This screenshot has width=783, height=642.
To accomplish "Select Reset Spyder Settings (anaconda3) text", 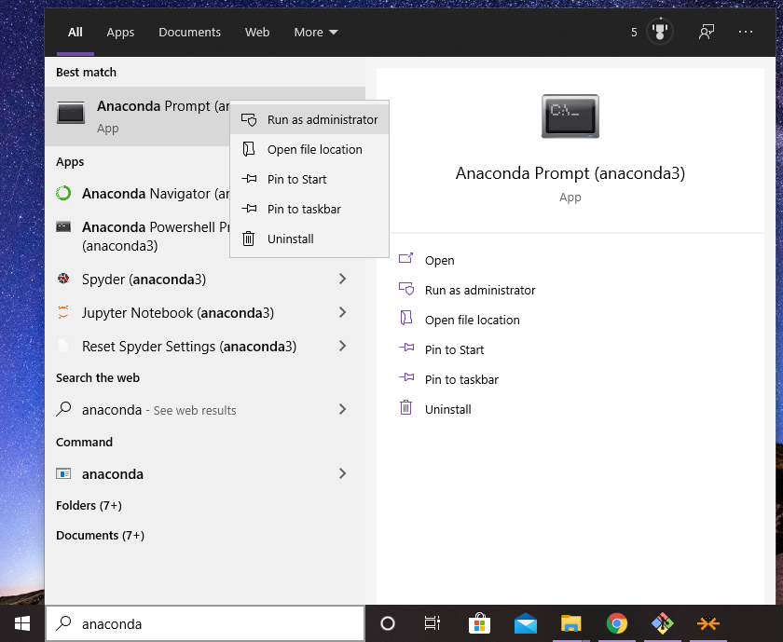I will pyautogui.click(x=189, y=347).
